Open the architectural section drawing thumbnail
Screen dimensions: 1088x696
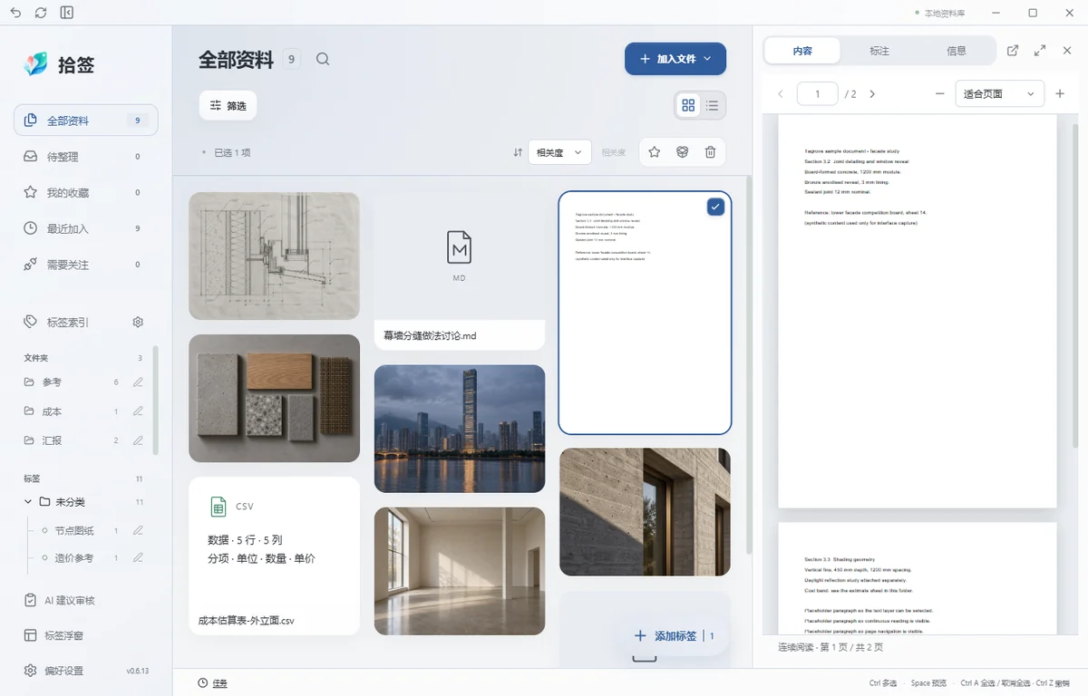[x=275, y=256]
